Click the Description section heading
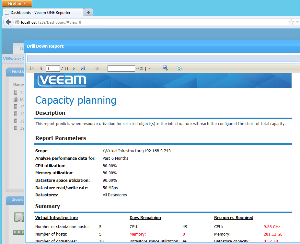The width and height of the screenshot is (300, 244). point(50,113)
